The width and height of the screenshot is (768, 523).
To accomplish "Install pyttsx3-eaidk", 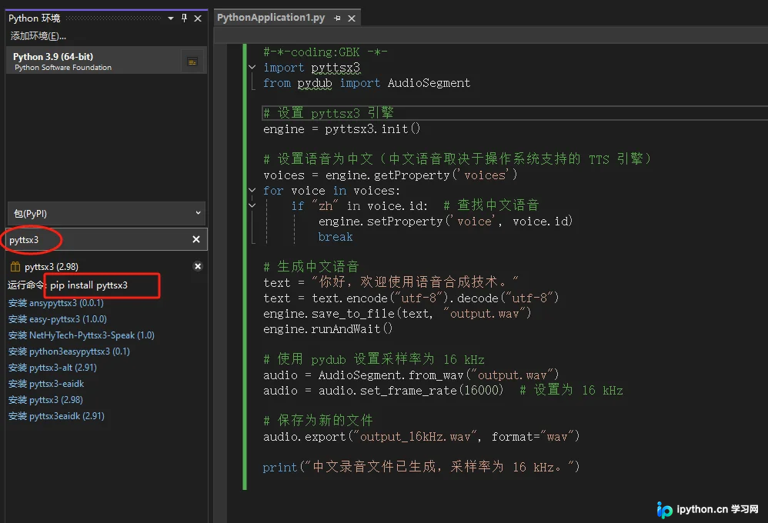I will [46, 384].
